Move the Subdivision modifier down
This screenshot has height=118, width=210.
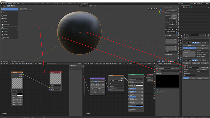coord(205,43)
